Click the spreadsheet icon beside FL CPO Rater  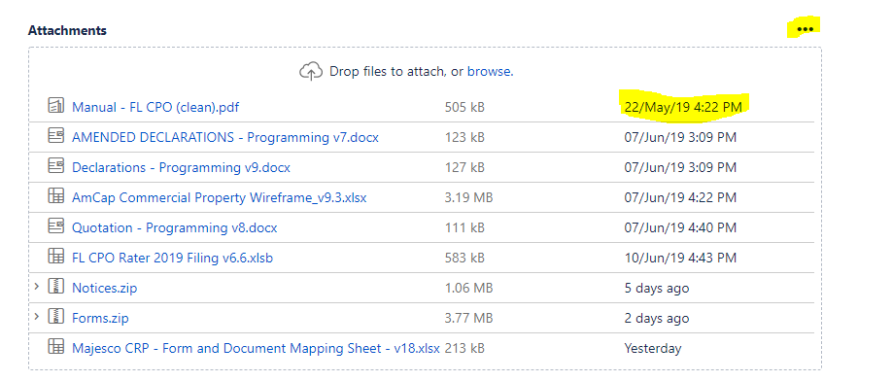(x=55, y=256)
